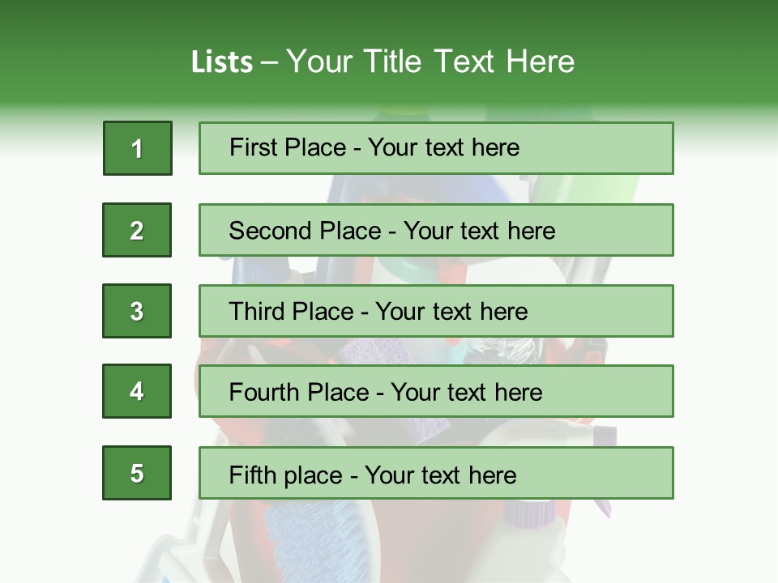The height and width of the screenshot is (583, 778).
Task: Select the number 2 green box
Action: [137, 230]
